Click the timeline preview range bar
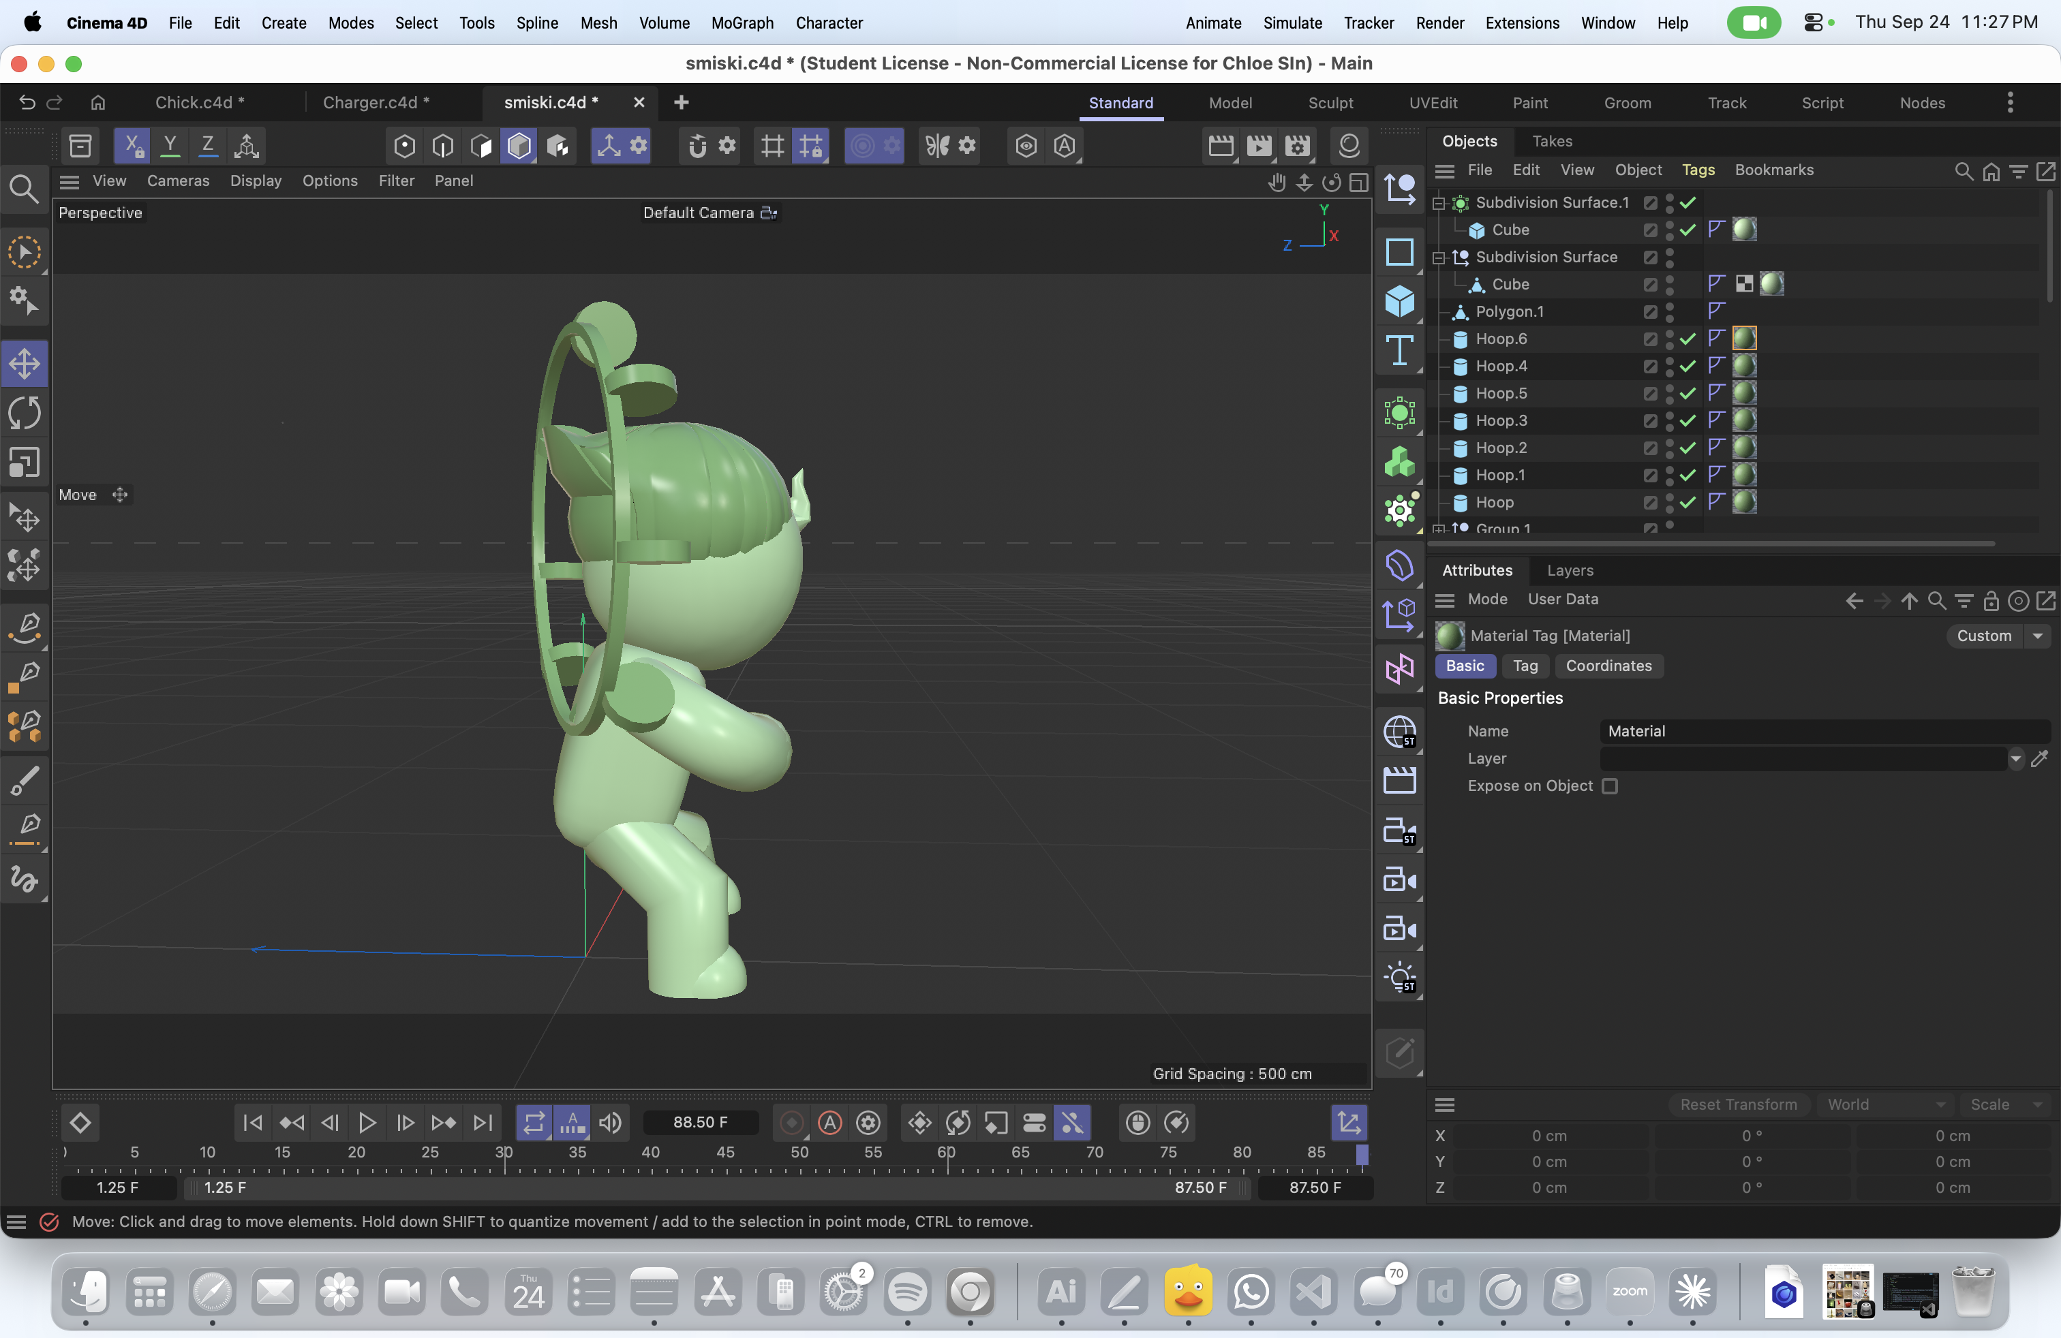This screenshot has width=2061, height=1338. [x=718, y=1188]
